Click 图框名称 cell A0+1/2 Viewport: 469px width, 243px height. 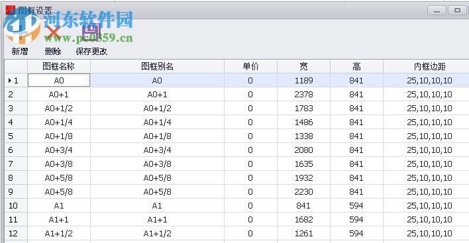coord(59,108)
